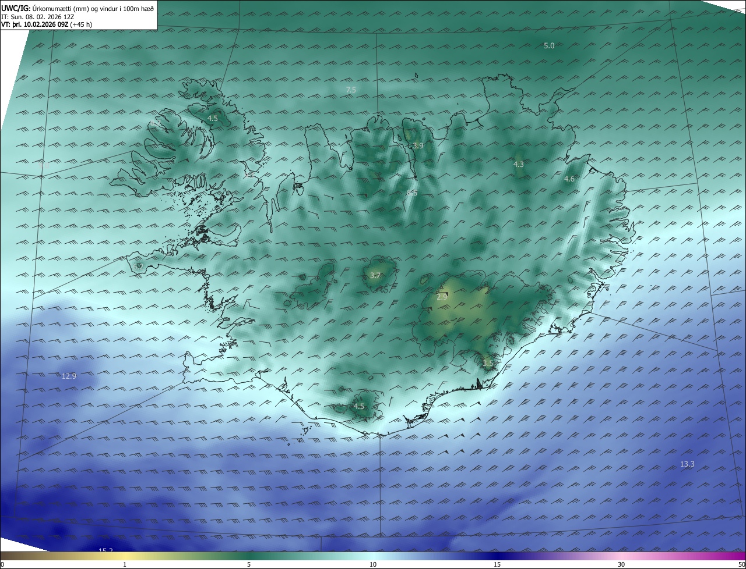Click the 3.7 value inside the small glacier outline
Image resolution: width=746 pixels, height=569 pixels.
[375, 276]
